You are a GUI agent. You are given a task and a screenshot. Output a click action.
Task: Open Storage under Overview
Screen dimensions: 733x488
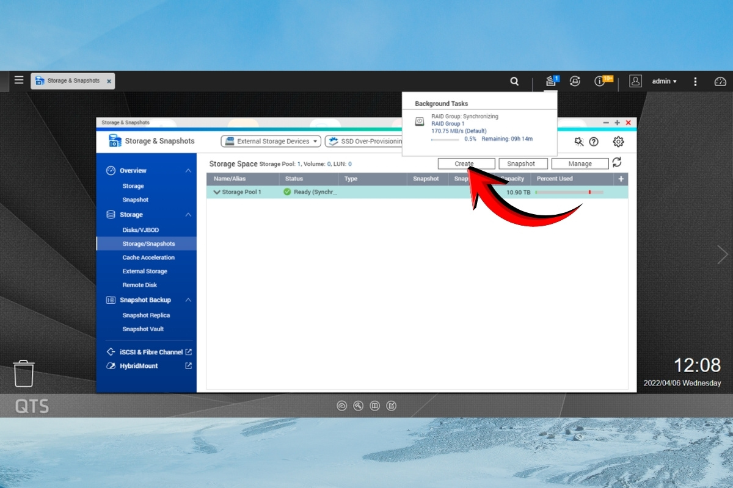(x=133, y=186)
